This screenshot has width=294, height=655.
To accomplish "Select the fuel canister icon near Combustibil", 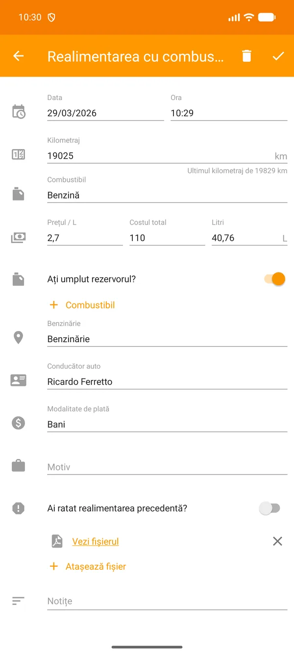I will click(x=18, y=193).
